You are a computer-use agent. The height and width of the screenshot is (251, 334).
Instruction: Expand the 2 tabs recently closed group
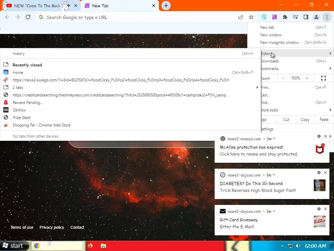pyautogui.click(x=130, y=87)
